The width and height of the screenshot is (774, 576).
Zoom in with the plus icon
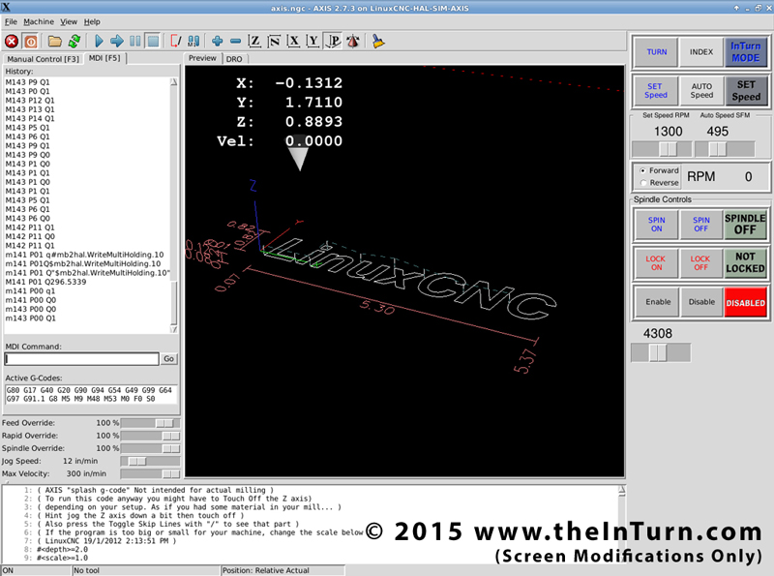pyautogui.click(x=217, y=42)
